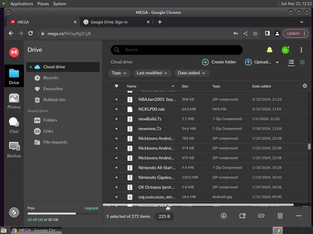The image size is (313, 234).
Task: Expand the Cloud drive tree
Action: (x=31, y=67)
